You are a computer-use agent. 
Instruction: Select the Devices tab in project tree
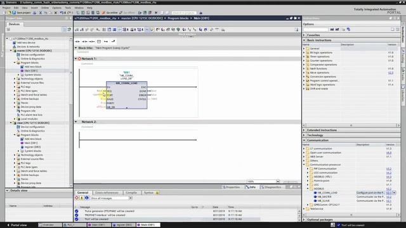pyautogui.click(x=14, y=24)
